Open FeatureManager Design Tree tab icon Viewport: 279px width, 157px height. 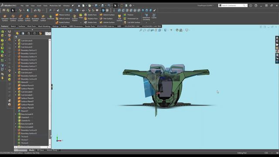point(17,33)
